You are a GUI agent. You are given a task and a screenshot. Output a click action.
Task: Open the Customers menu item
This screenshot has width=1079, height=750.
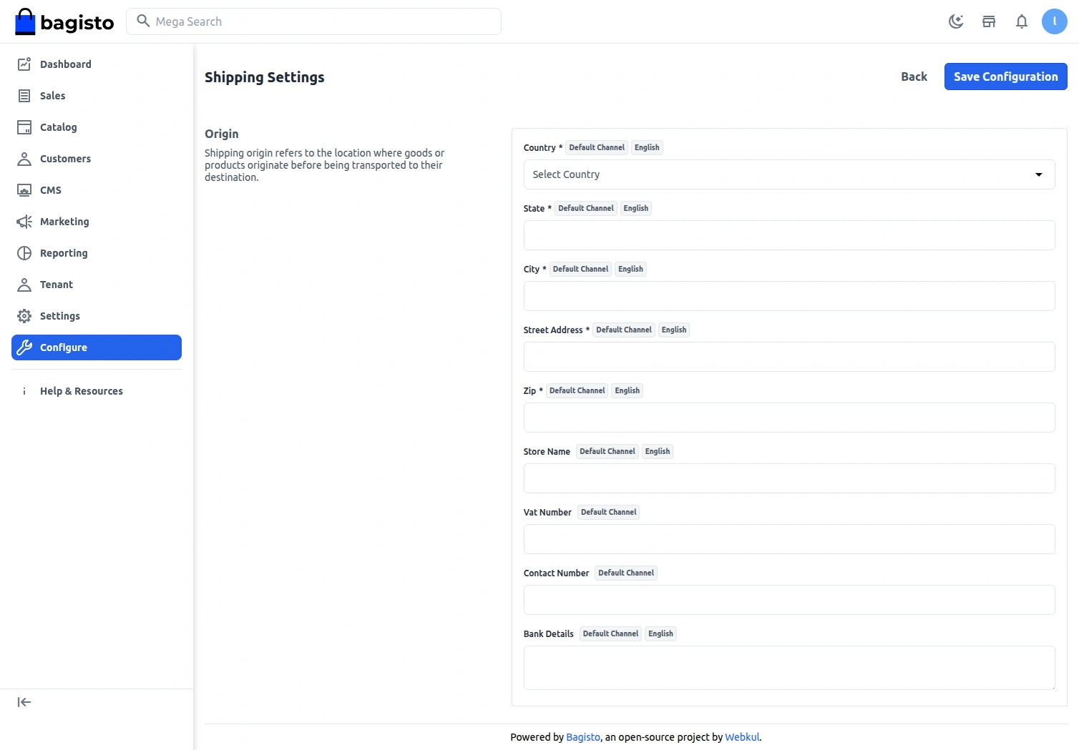[97, 159]
